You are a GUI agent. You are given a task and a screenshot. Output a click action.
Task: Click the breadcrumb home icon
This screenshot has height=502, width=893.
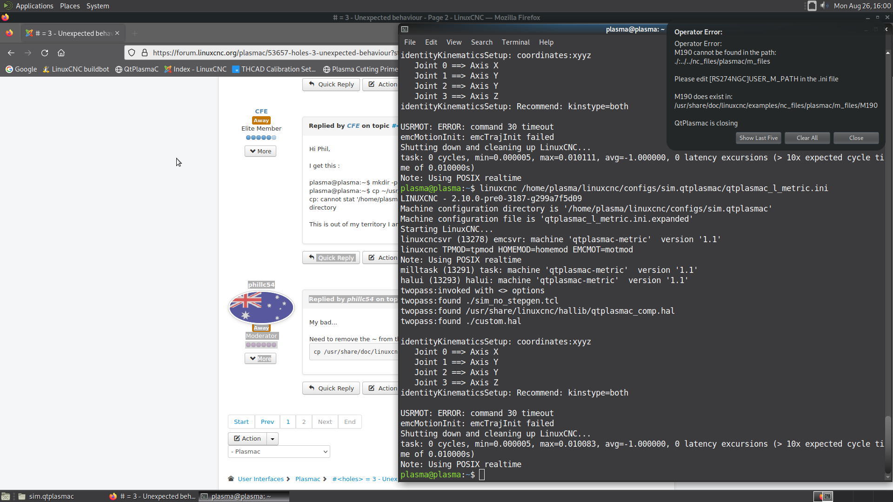tap(231, 479)
